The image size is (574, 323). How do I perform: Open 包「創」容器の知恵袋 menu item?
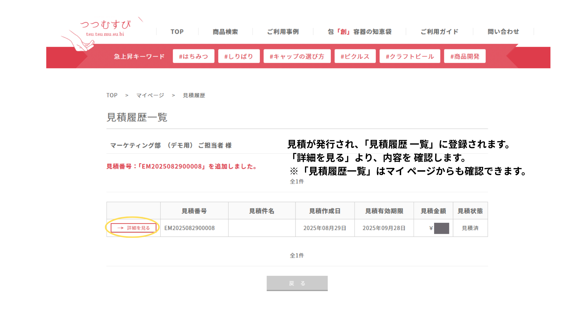point(359,32)
